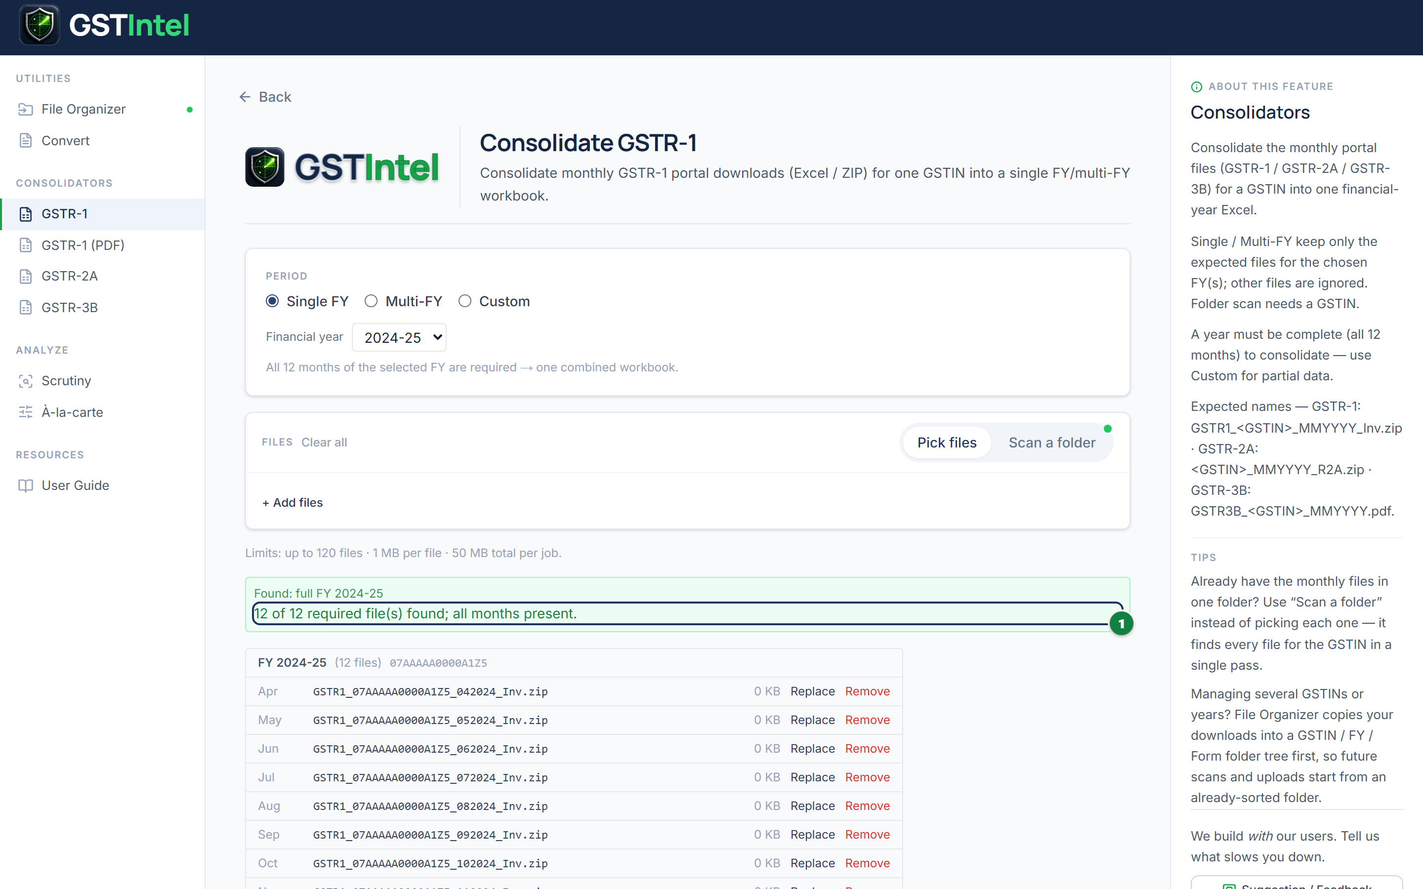Click the GSTR-2A file icon
Viewport: 1423px width, 889px height.
point(25,277)
